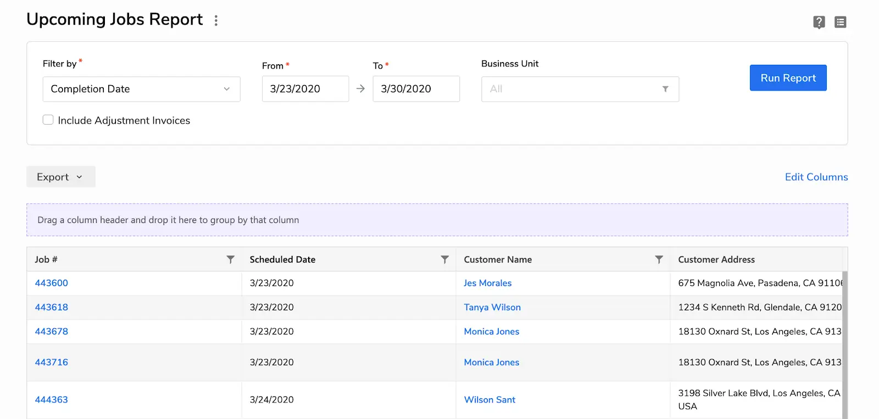Click arrow between From and To dates
The height and width of the screenshot is (419, 879).
click(360, 89)
